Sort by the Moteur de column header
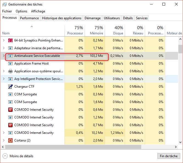 tap(174, 31)
